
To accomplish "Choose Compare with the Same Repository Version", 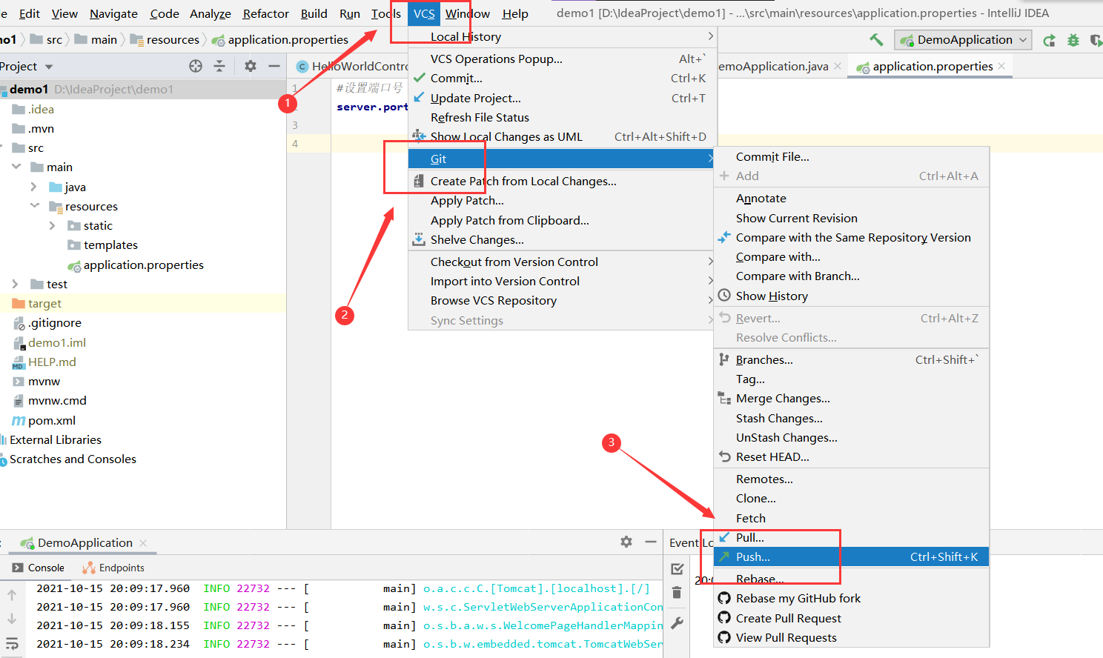I will 851,237.
